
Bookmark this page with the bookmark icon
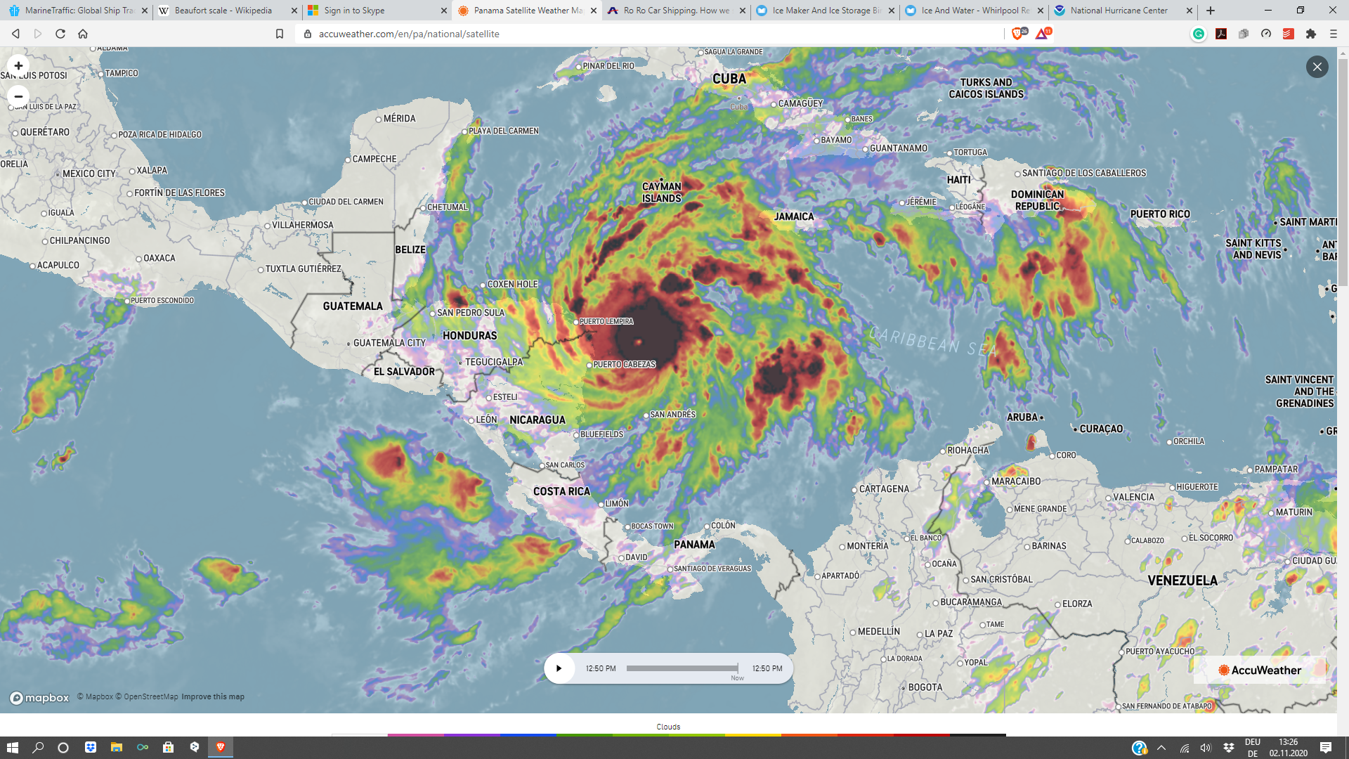(280, 34)
